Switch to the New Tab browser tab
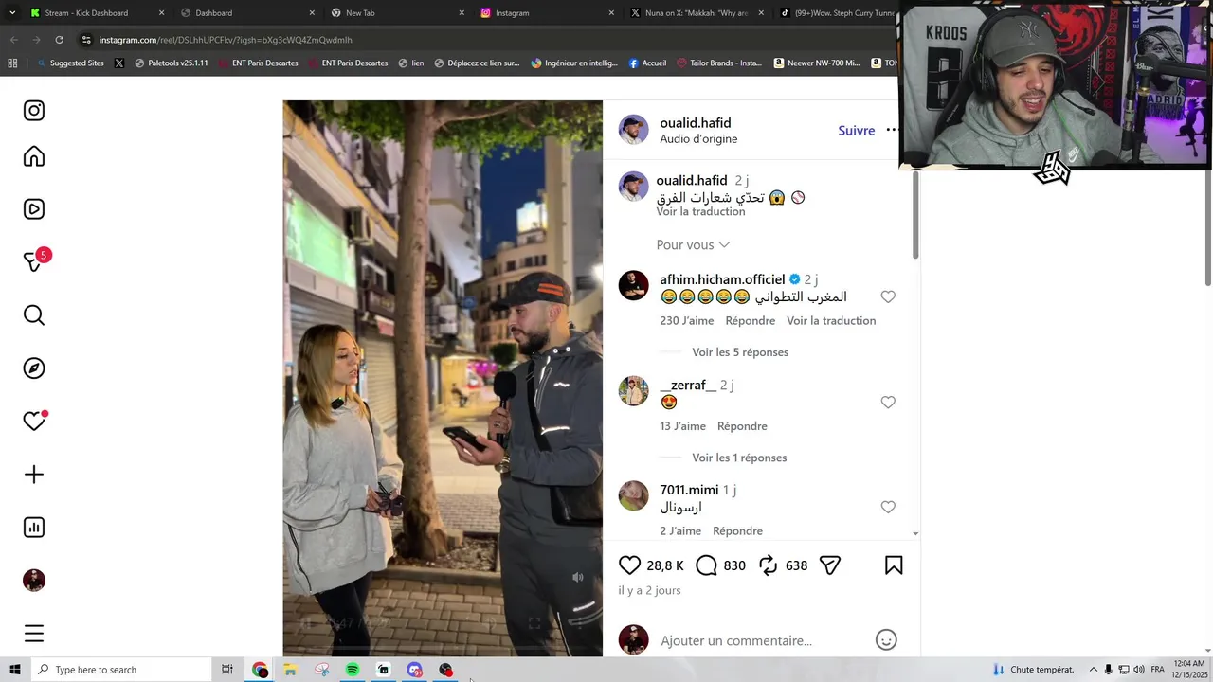The width and height of the screenshot is (1213, 682). pos(360,13)
